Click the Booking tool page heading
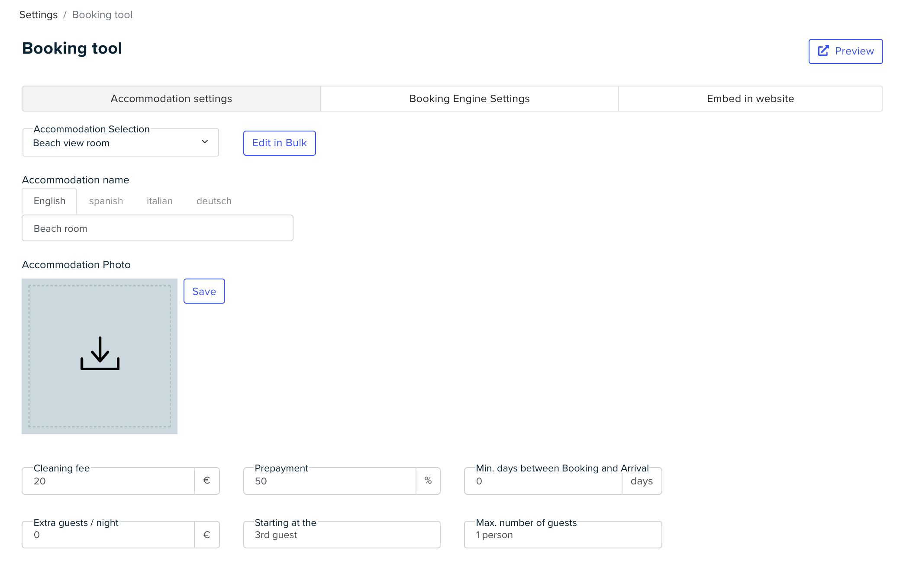The image size is (903, 564). click(72, 48)
